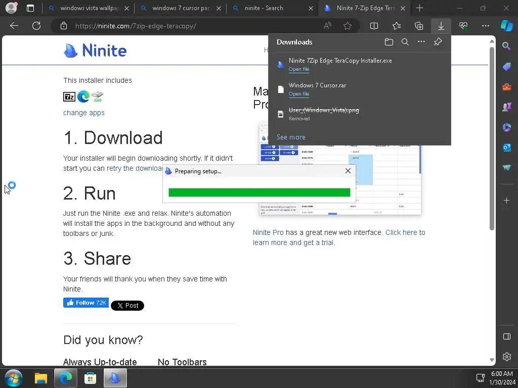The image size is (518, 388).
Task: Click Facebook Follow 72K button
Action: (86, 303)
